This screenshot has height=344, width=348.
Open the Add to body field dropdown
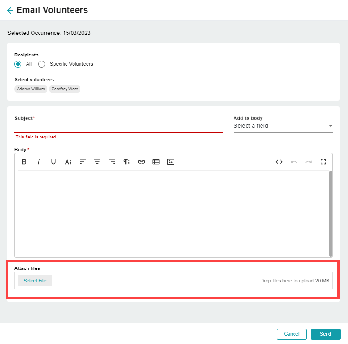[x=283, y=126]
